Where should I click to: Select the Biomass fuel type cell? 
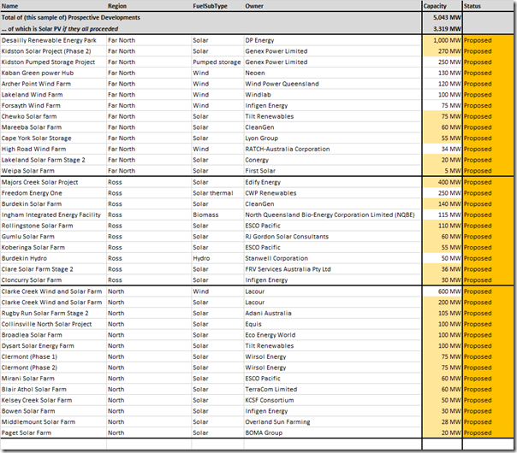pos(217,215)
